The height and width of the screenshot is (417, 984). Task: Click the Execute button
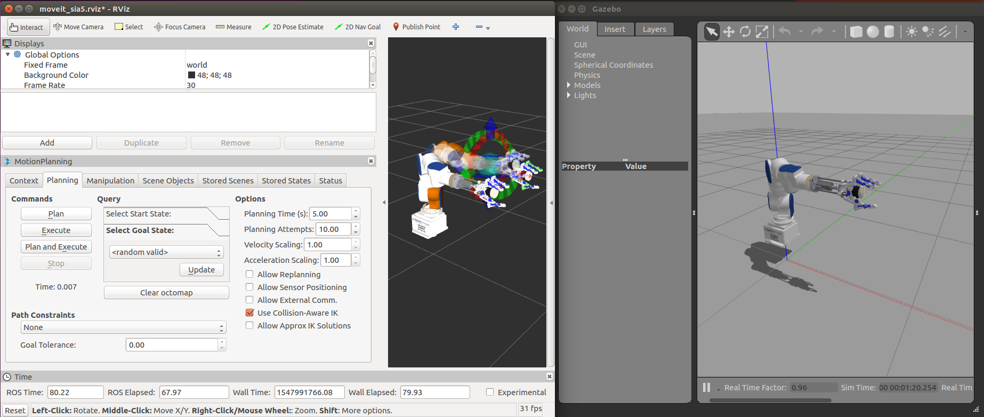point(56,230)
